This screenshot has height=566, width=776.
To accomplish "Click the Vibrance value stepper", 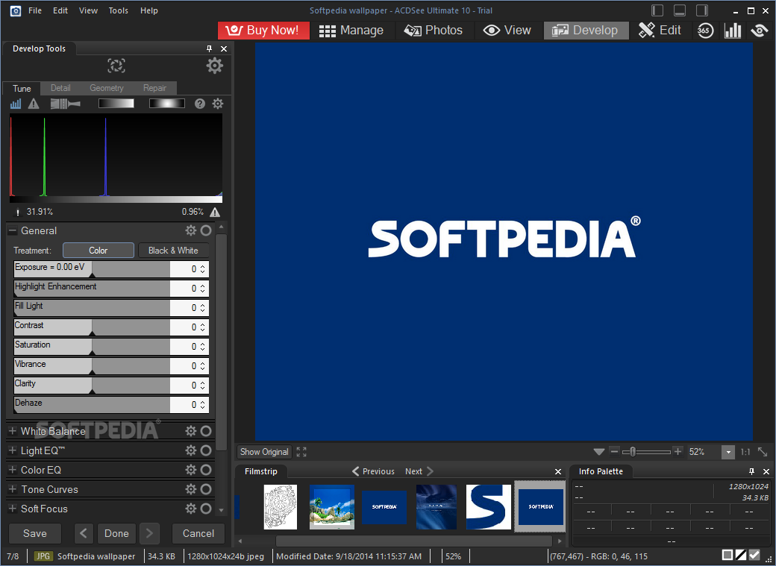I will point(202,366).
